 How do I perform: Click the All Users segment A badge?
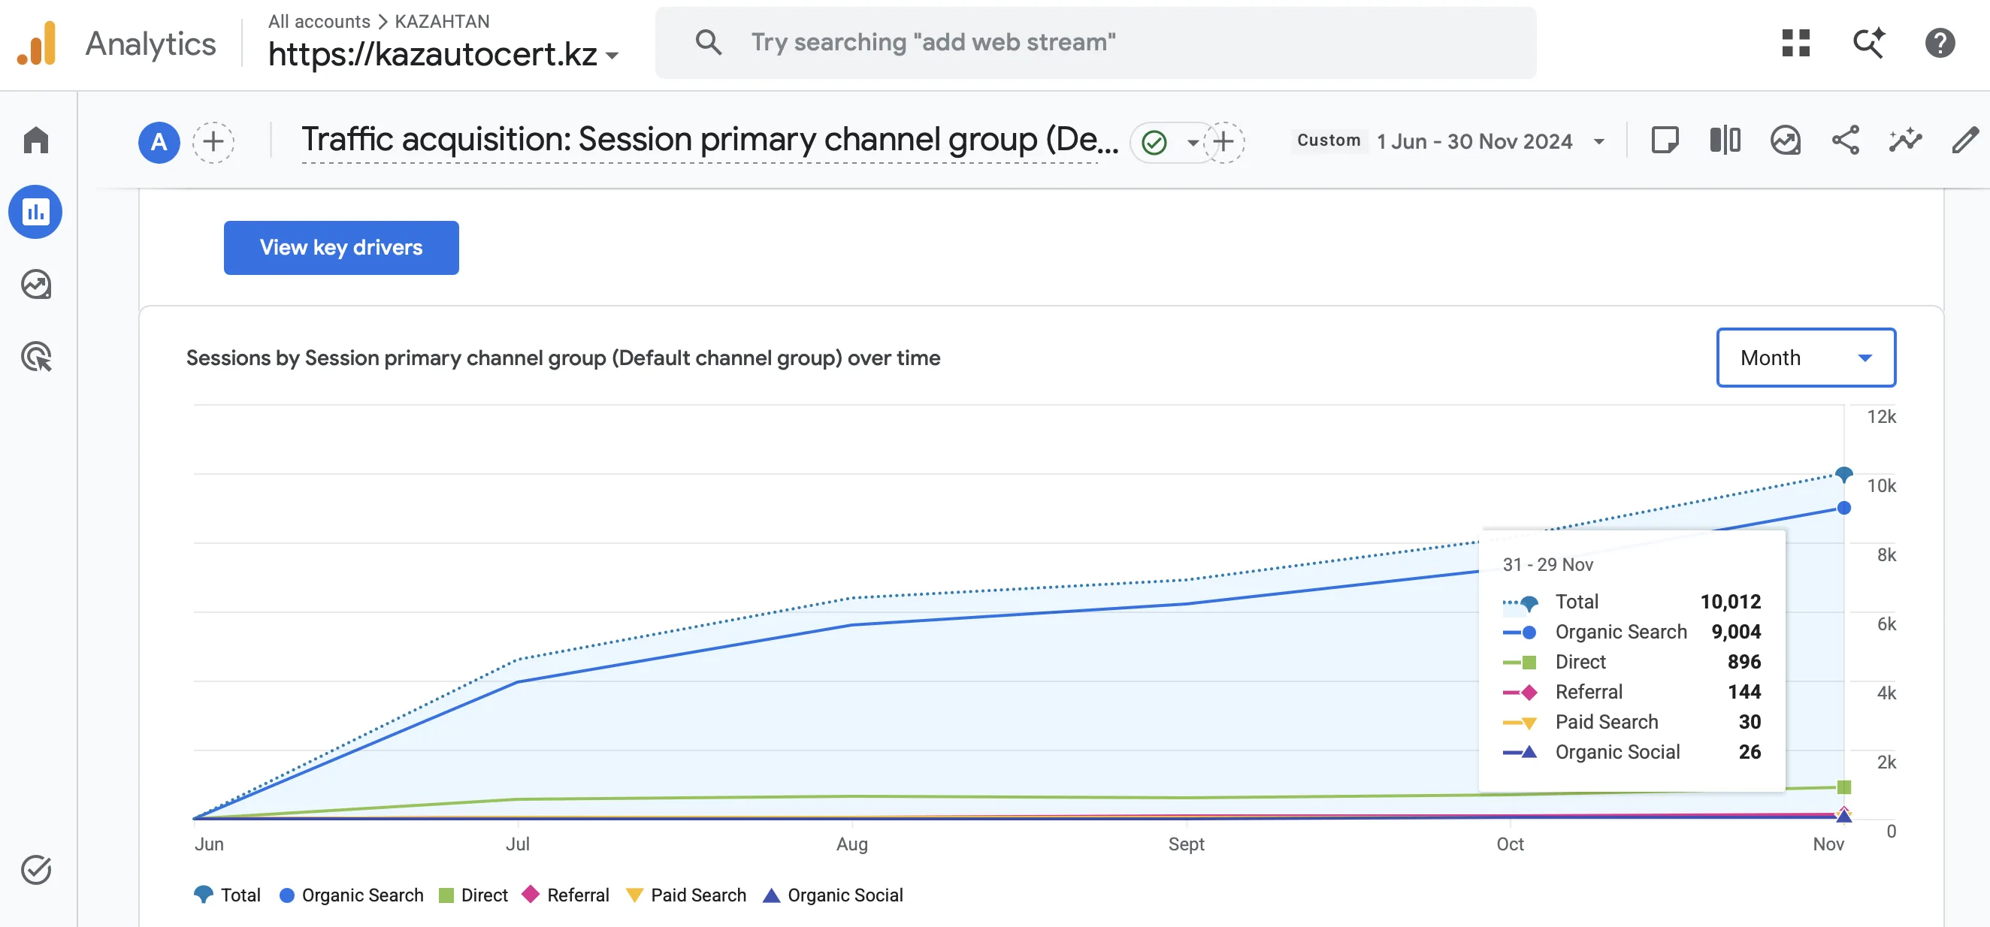click(159, 141)
